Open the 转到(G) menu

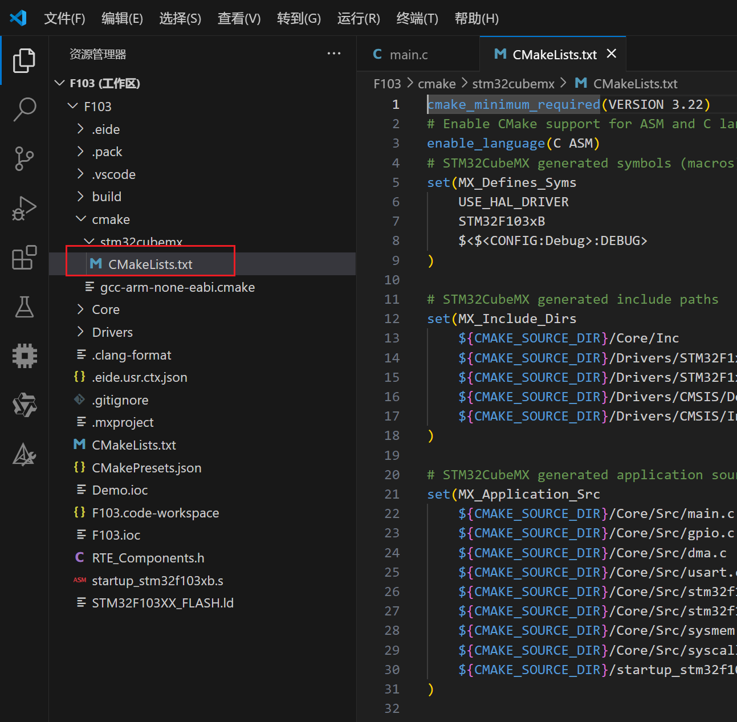point(299,18)
